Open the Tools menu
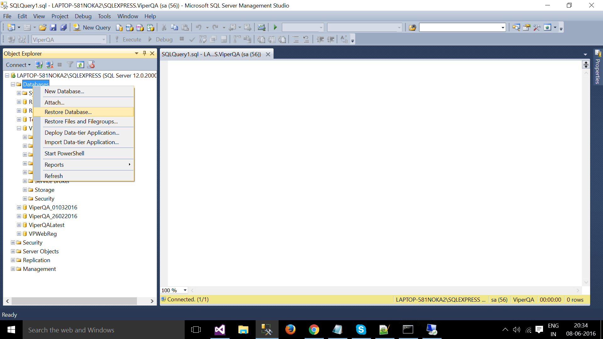603x339 pixels. (x=104, y=16)
